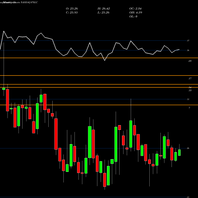Click the NASDAQ FNLC chart title
This screenshot has height=198, width=198.
29,2
